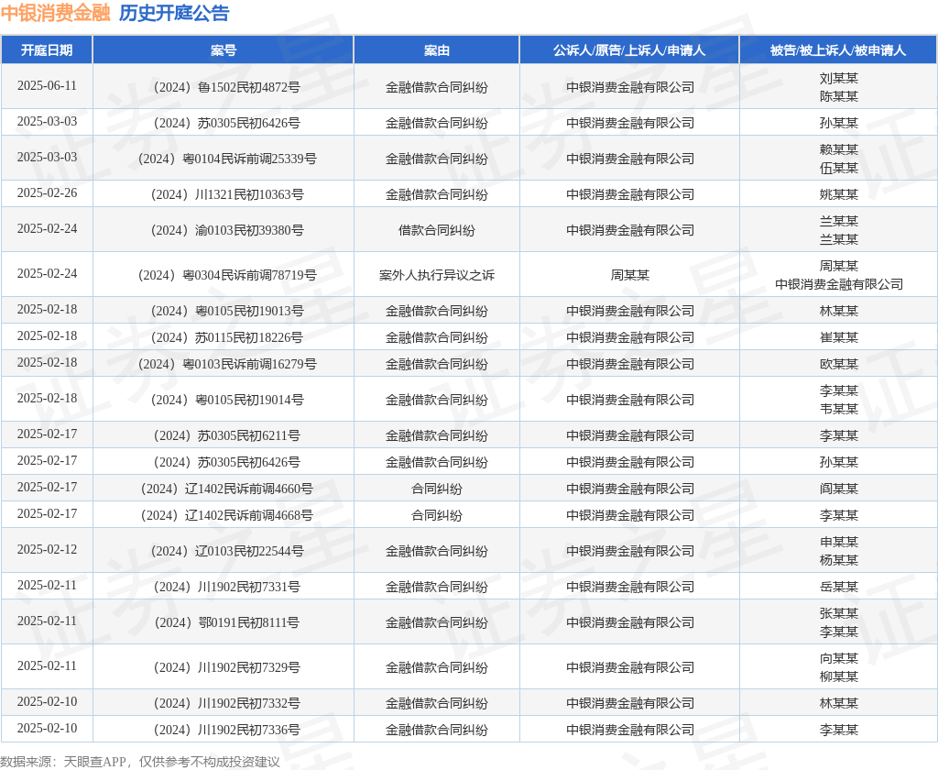The image size is (938, 770).
Task: Click the plaintiff 周某某
Action: (629, 275)
